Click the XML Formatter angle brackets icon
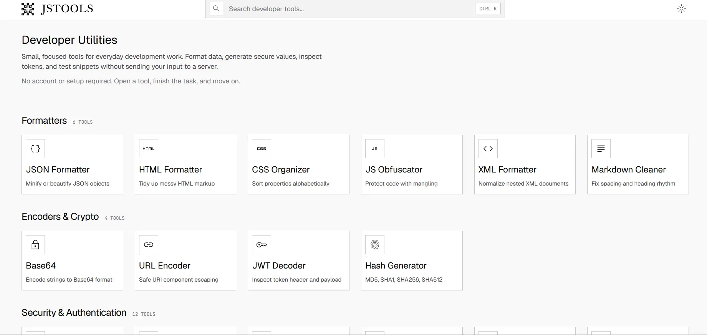Viewport: 707px width, 335px height. tap(488, 149)
